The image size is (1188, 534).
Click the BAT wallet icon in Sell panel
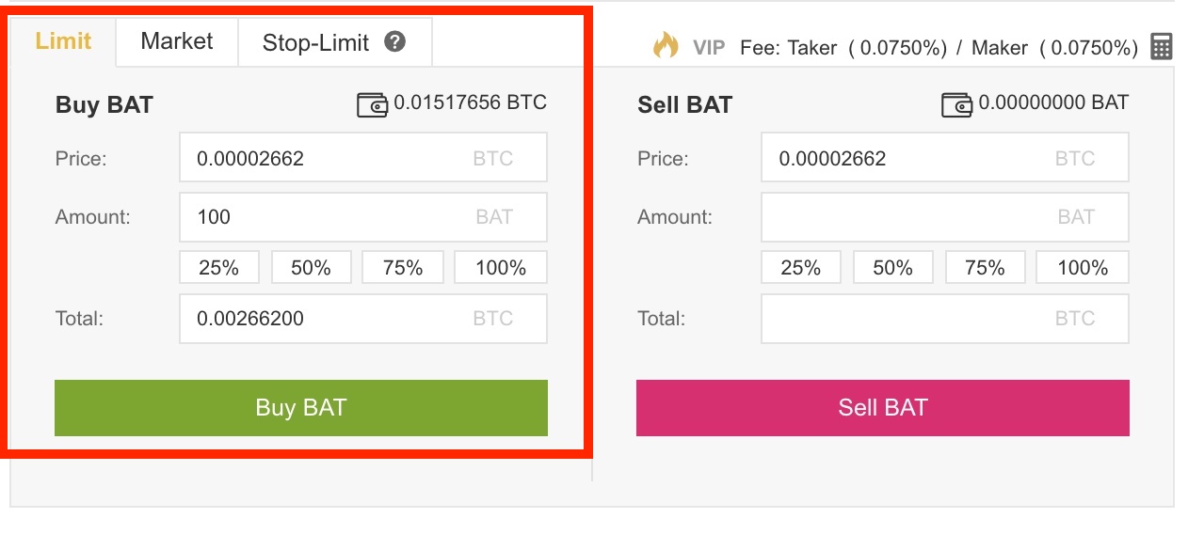(x=956, y=104)
